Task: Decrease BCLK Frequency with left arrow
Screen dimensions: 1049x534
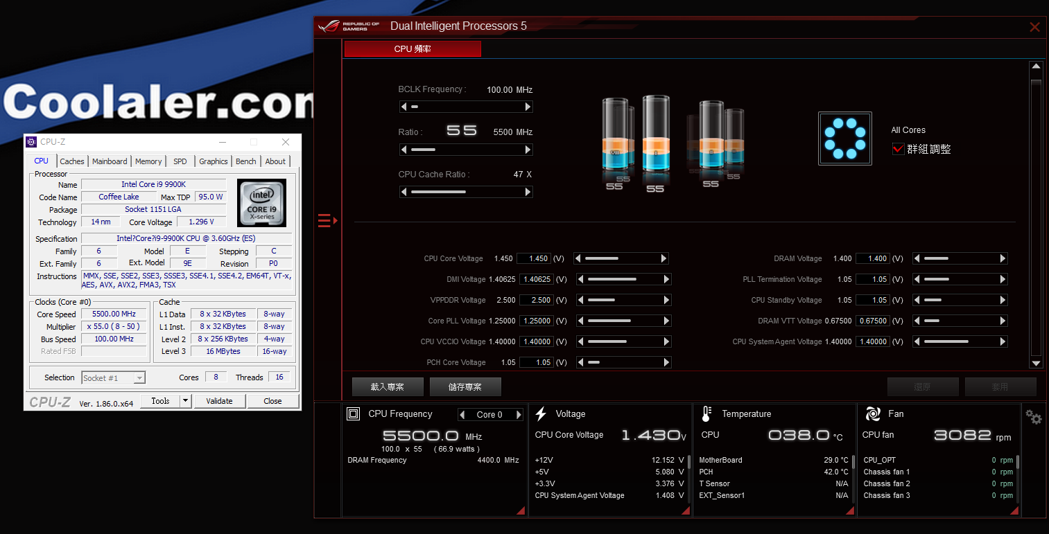Action: click(x=404, y=107)
